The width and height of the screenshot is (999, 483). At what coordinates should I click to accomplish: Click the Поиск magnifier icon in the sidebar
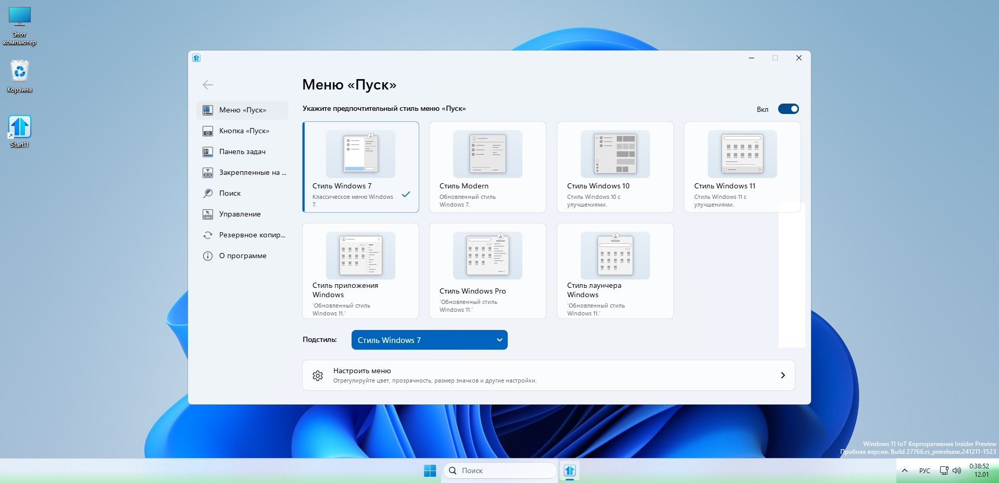207,193
